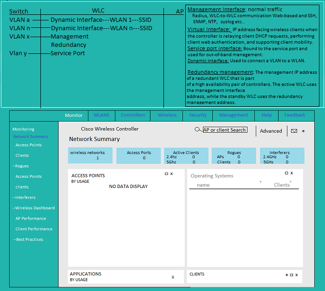Open the Feedback tab
This screenshot has height=291, width=325.
click(x=295, y=115)
